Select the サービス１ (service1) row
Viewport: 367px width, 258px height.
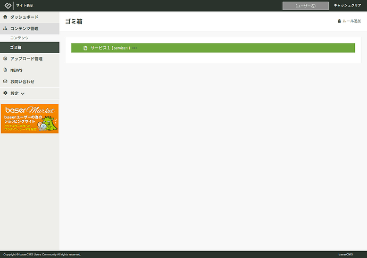213,48
